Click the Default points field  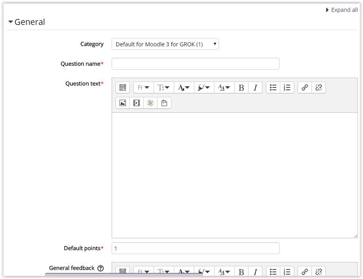(196, 248)
